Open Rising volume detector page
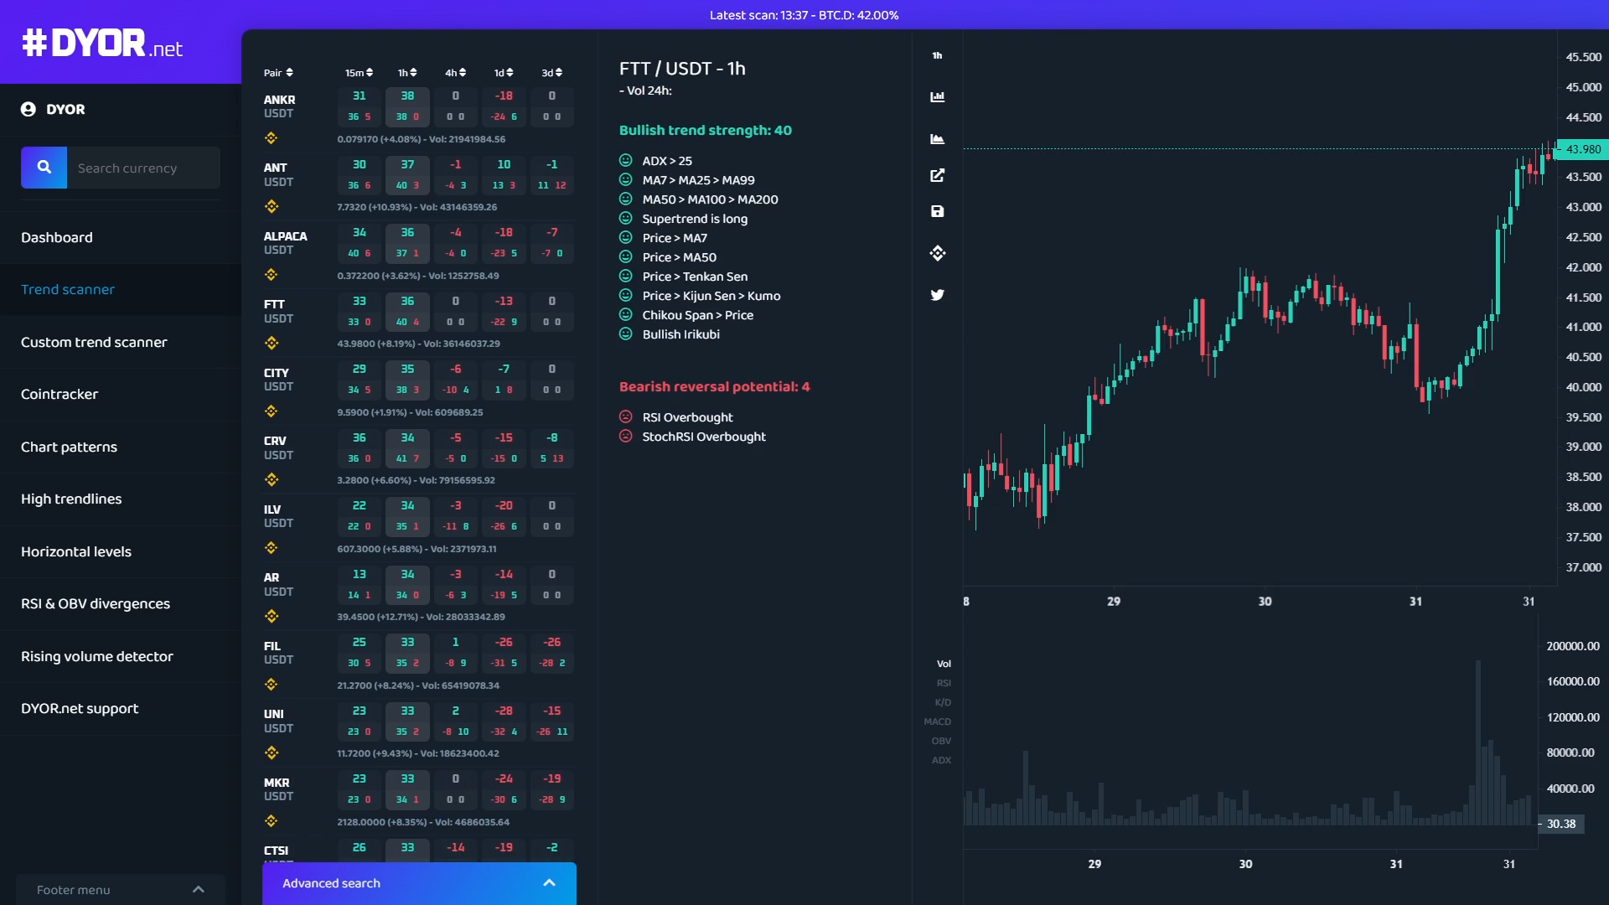 (121, 657)
